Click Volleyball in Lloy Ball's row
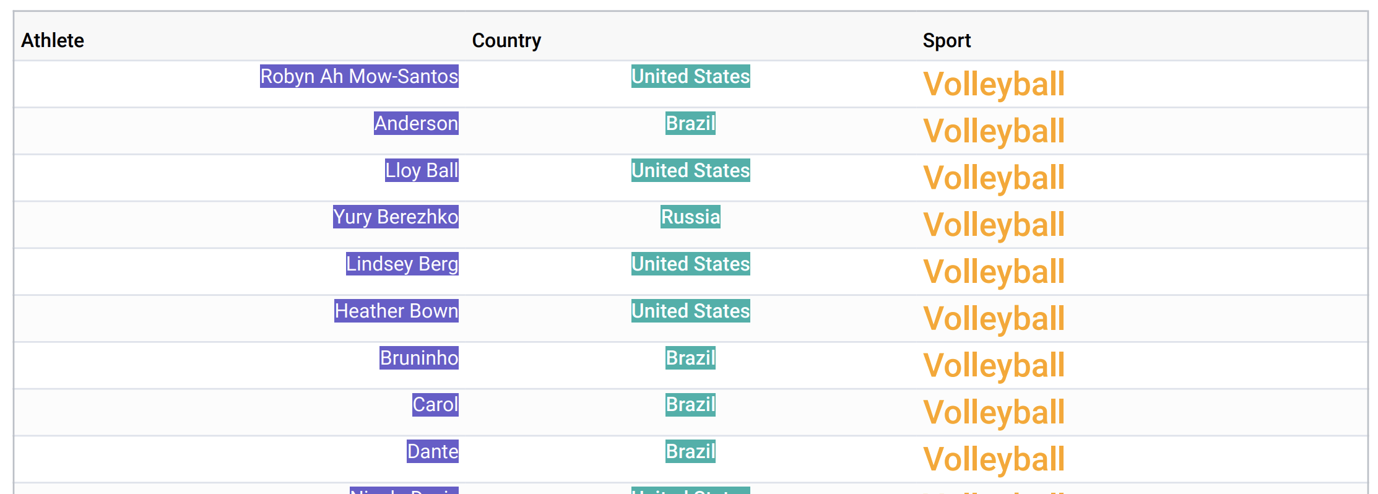 pyautogui.click(x=994, y=178)
